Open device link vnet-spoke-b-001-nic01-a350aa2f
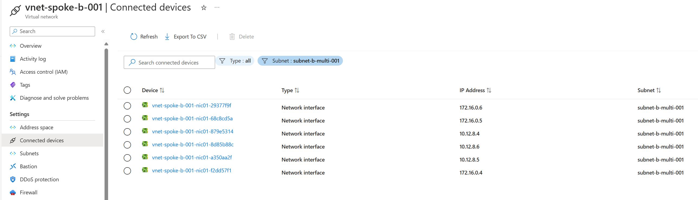698x200 pixels. point(192,157)
